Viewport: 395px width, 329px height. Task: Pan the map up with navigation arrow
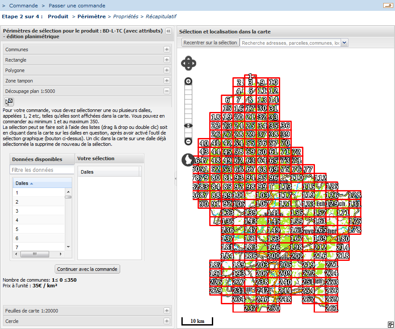coord(189,58)
